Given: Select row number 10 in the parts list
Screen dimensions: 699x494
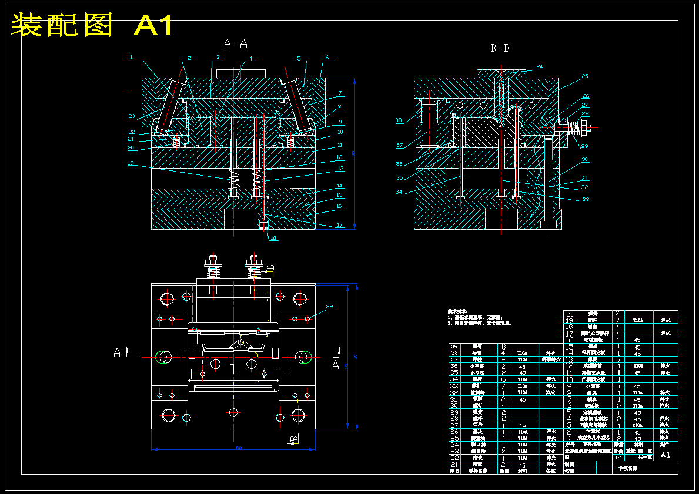Looking at the screenshot, I should pos(569,379).
